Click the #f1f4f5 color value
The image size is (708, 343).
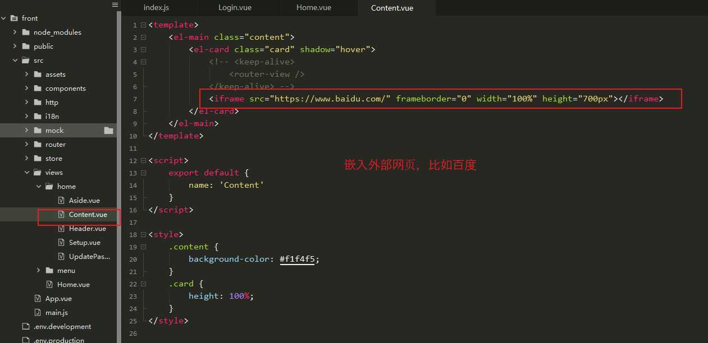tap(297, 259)
